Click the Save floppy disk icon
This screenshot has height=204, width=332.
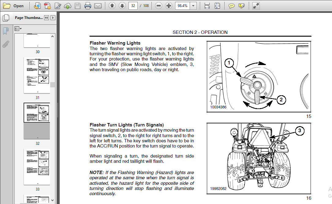(78, 6)
